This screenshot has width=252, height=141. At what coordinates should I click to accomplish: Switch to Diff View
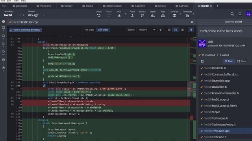(103, 30)
